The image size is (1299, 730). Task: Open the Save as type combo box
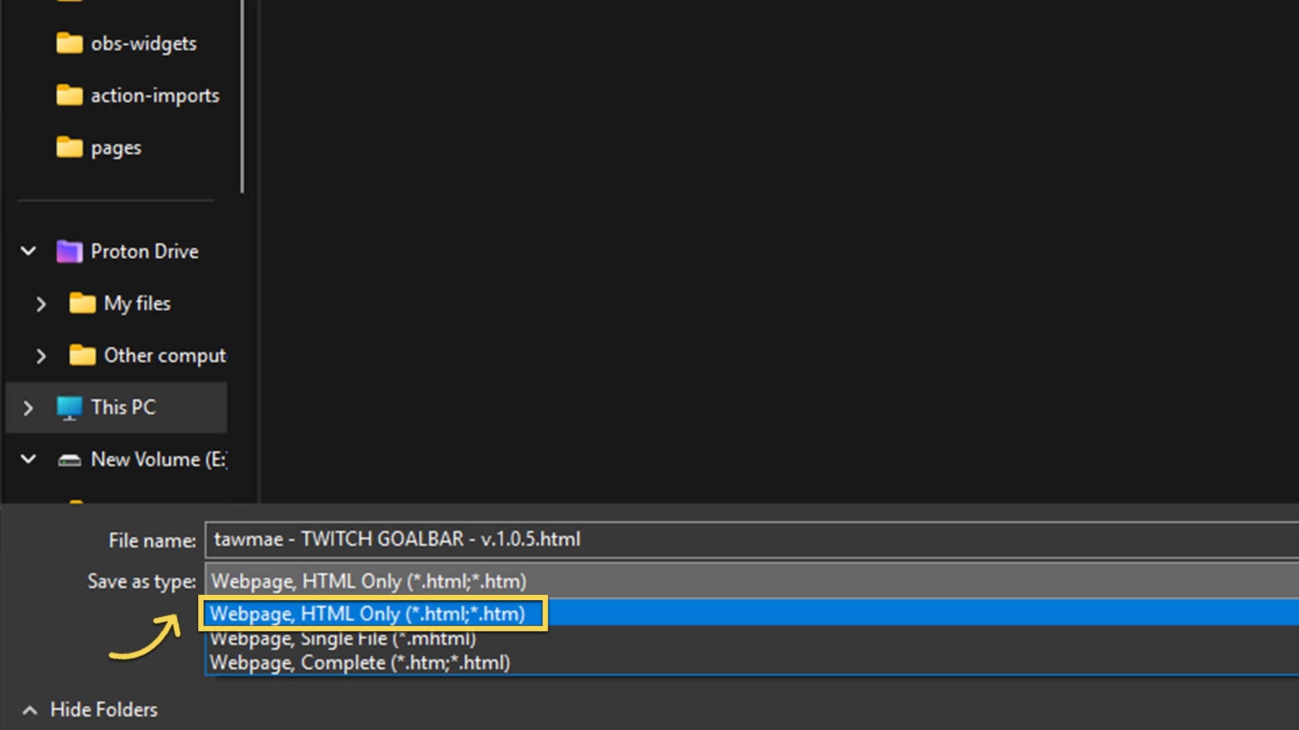752,581
